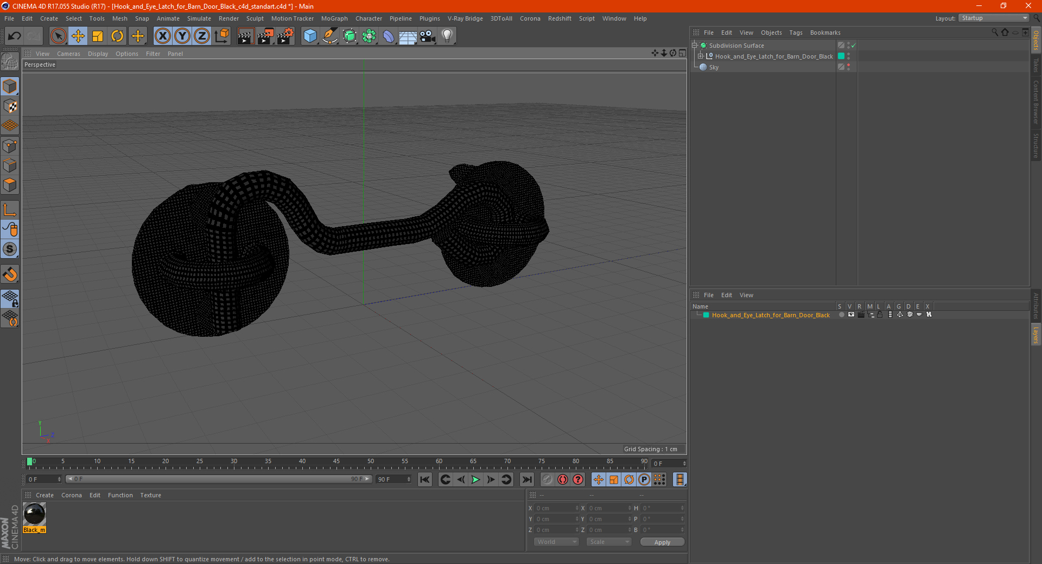Toggle X axis lock

pos(162,36)
